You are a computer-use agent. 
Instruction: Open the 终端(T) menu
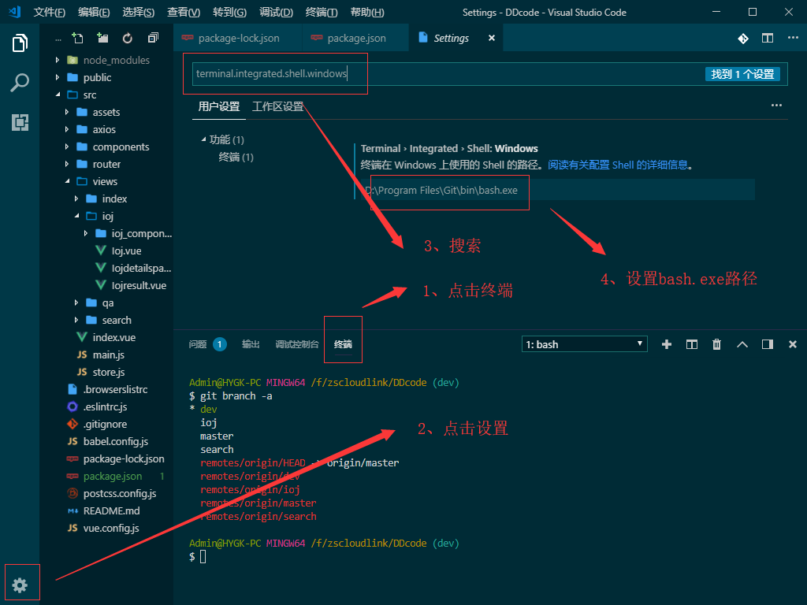[x=322, y=13]
